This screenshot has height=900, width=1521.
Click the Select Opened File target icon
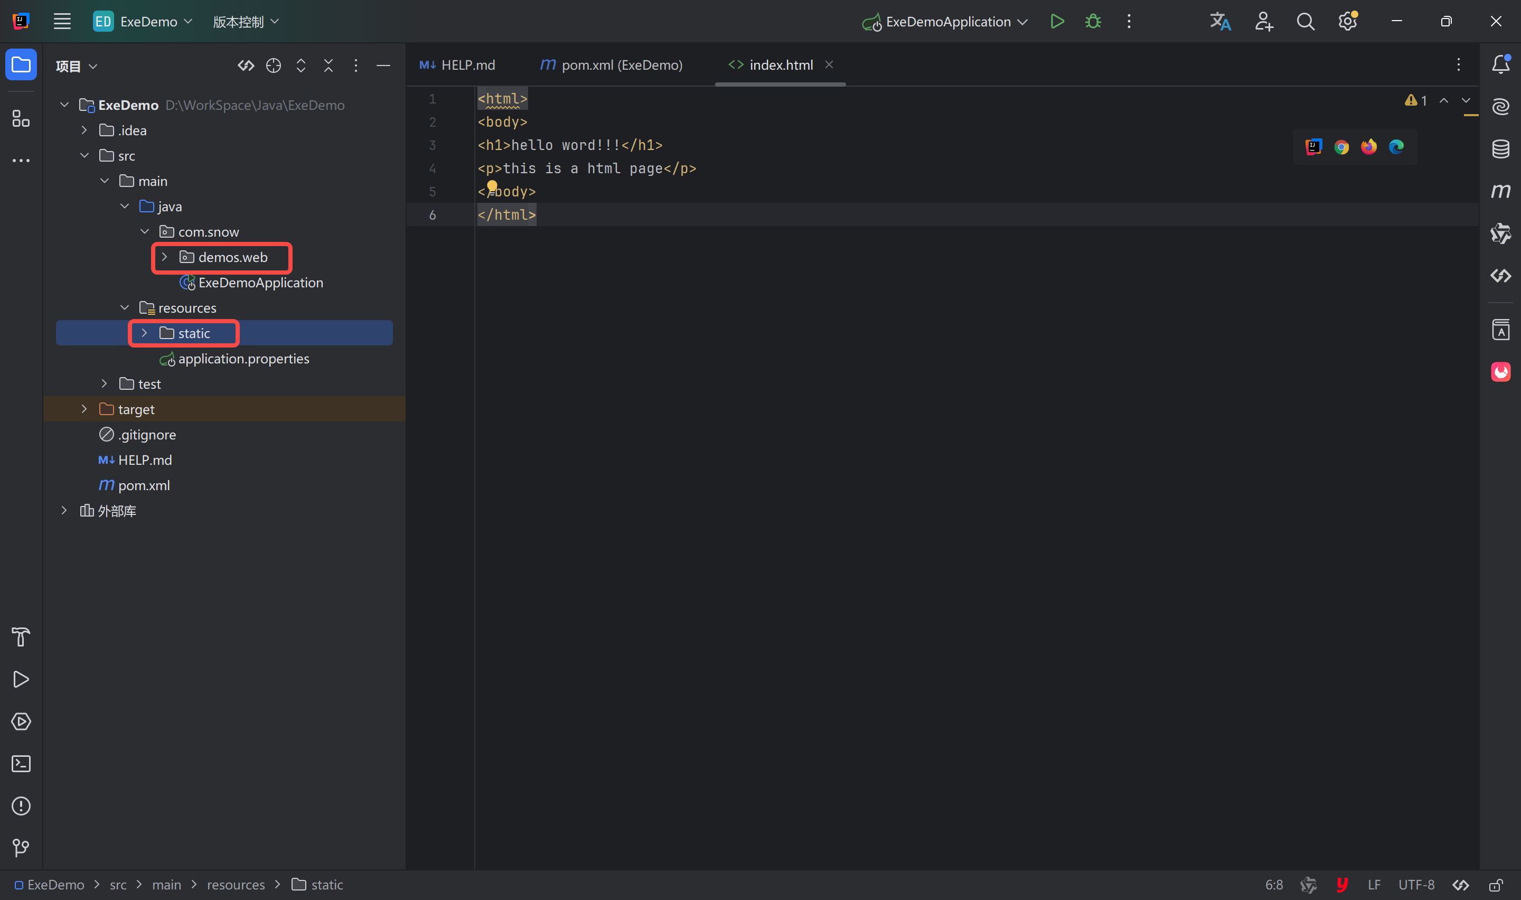[274, 65]
